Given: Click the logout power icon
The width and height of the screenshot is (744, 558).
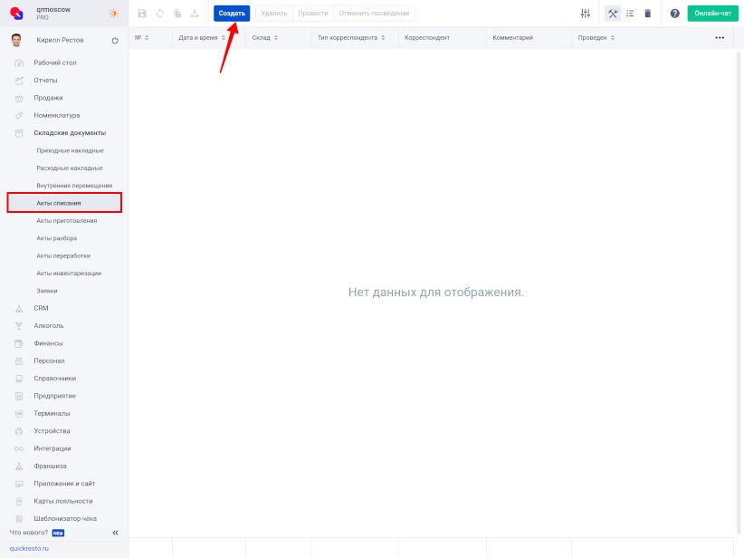Looking at the screenshot, I should [115, 41].
